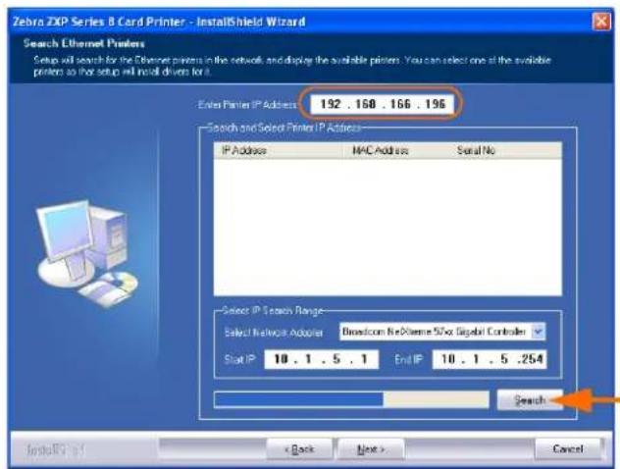Click the Select IP Search Range label
Viewport: 620px width, 469px height.
[273, 311]
